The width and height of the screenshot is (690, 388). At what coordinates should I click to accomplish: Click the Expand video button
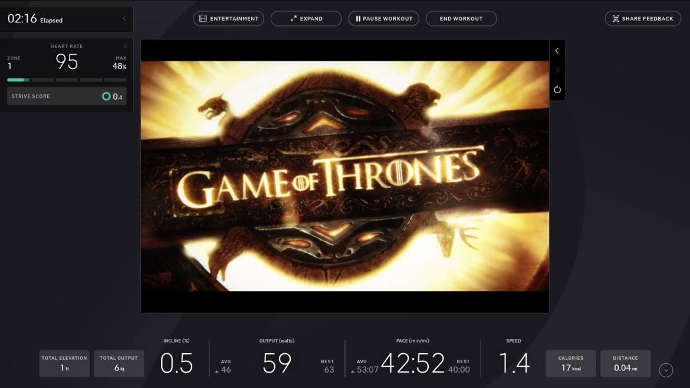306,18
